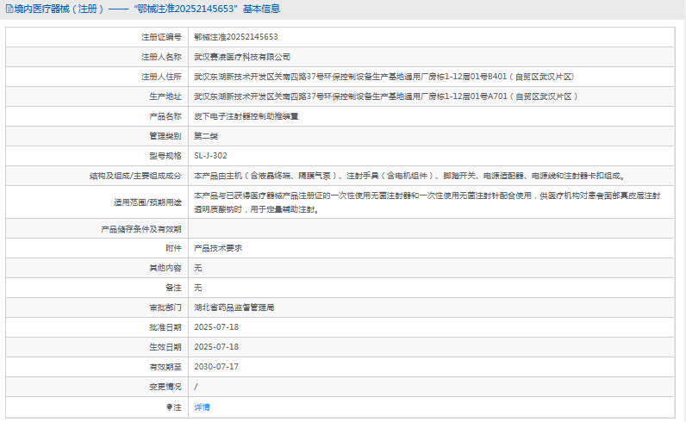Click the 备注 label
The image size is (686, 422).
click(173, 288)
